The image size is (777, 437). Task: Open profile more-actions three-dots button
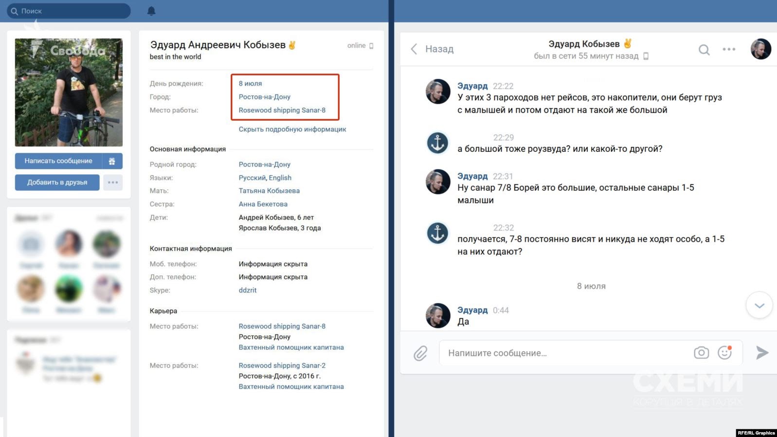113,182
